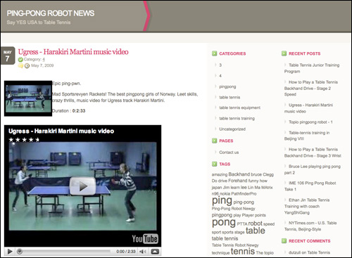Play the video with the large center play button
Image resolution: width=352 pixels, height=258 pixels.
pos(82,186)
